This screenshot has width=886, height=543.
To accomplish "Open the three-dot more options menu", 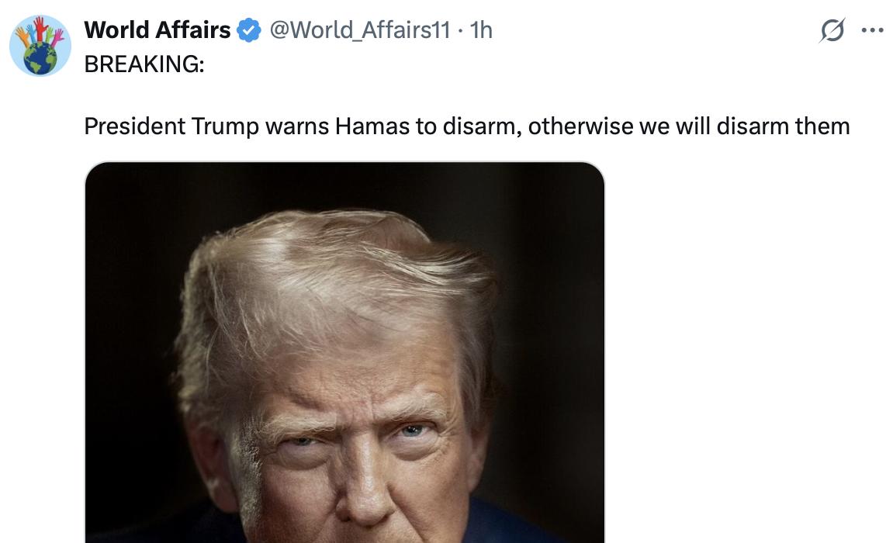I will tap(873, 30).
